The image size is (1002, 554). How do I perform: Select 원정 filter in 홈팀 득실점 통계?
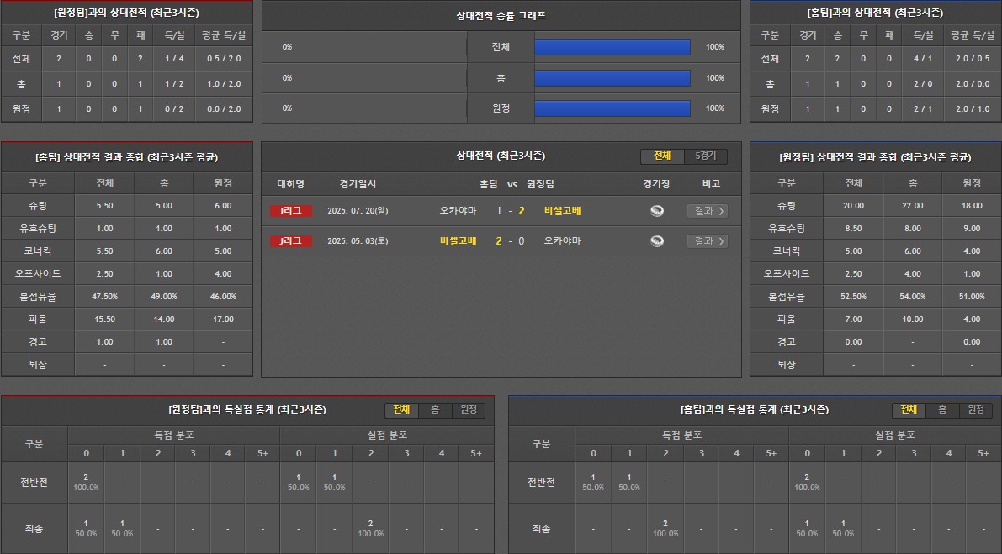(x=976, y=409)
